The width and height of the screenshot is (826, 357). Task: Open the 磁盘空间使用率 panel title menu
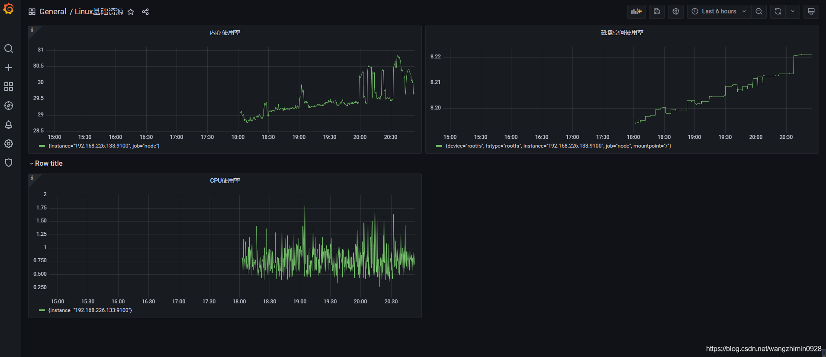pyautogui.click(x=622, y=32)
